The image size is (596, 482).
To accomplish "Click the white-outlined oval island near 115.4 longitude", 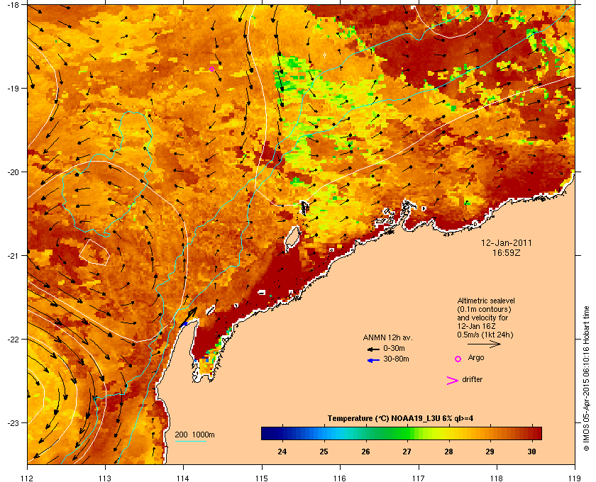I will [292, 239].
